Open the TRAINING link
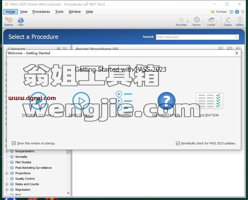The image size is (248, 200). [123, 115]
